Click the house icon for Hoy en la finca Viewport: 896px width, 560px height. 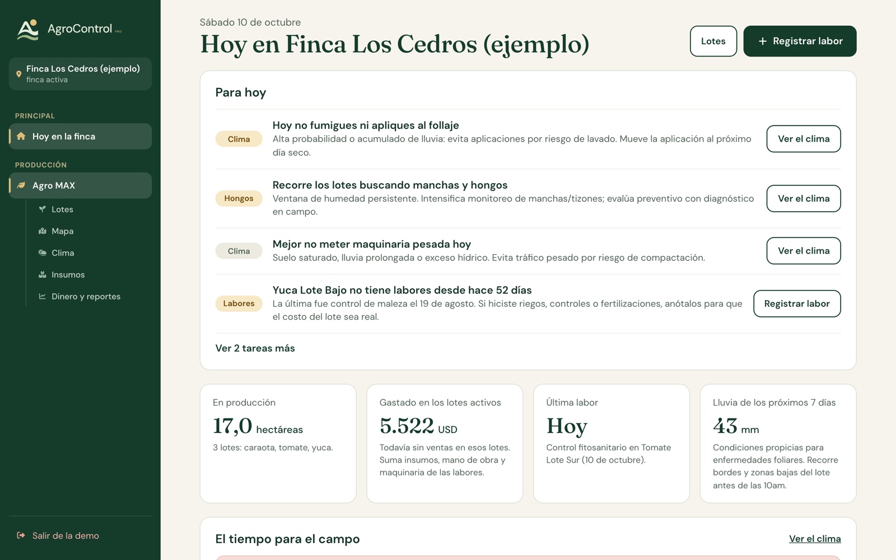(x=21, y=136)
